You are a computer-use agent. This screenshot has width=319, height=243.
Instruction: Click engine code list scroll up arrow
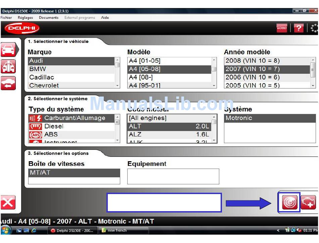click(x=214, y=117)
